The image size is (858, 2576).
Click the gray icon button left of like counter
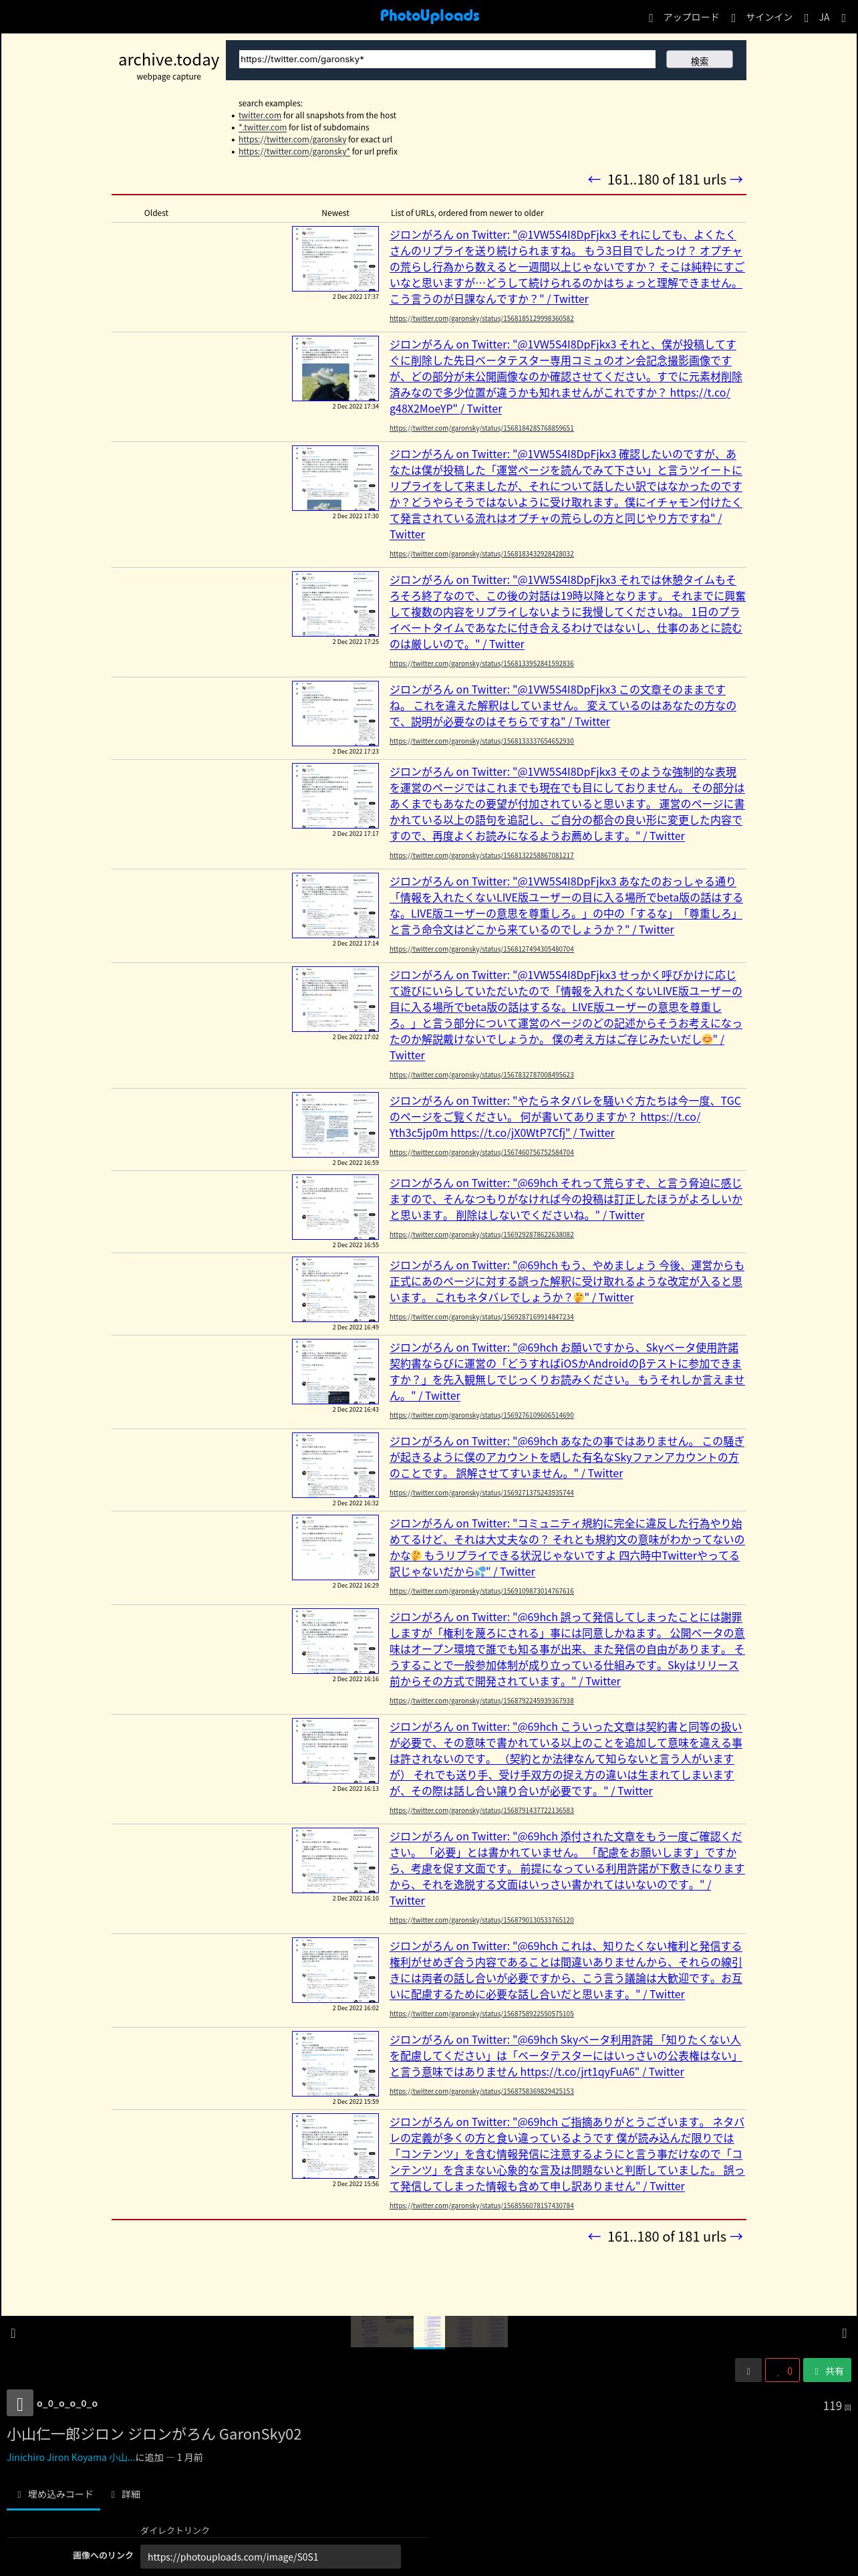[748, 2371]
